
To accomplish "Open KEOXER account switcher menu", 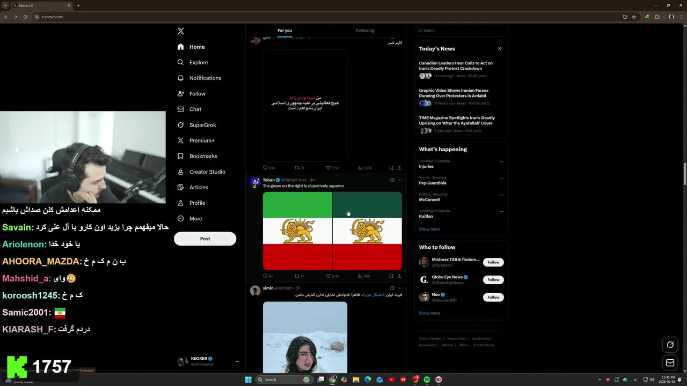I will pos(208,361).
